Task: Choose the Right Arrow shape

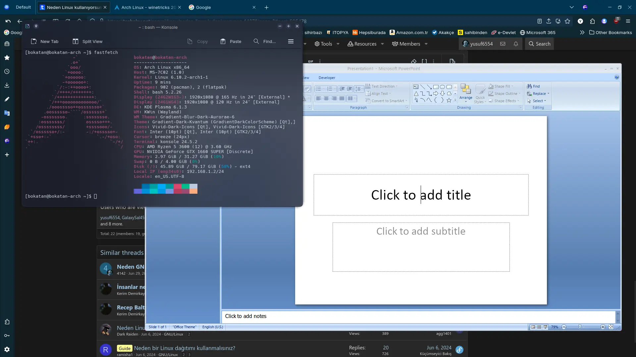Action: click(x=436, y=94)
